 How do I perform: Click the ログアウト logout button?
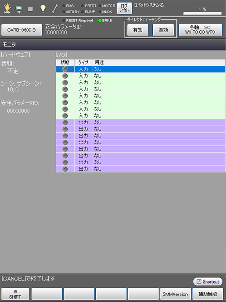point(124,8)
